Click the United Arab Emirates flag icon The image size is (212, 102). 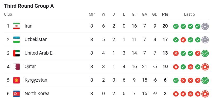tap(16, 53)
